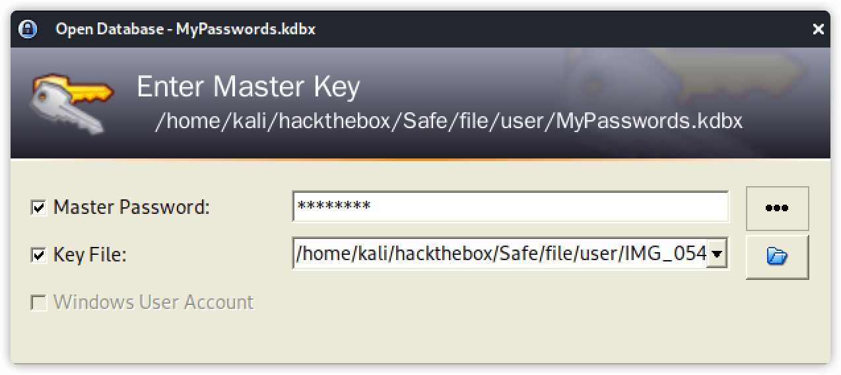Browse for a key file using folder icon
This screenshot has height=375, width=841.
[777, 256]
